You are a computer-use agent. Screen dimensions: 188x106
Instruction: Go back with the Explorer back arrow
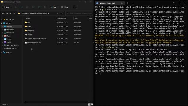(3, 14)
